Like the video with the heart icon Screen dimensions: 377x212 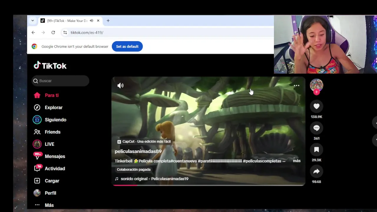point(317,106)
